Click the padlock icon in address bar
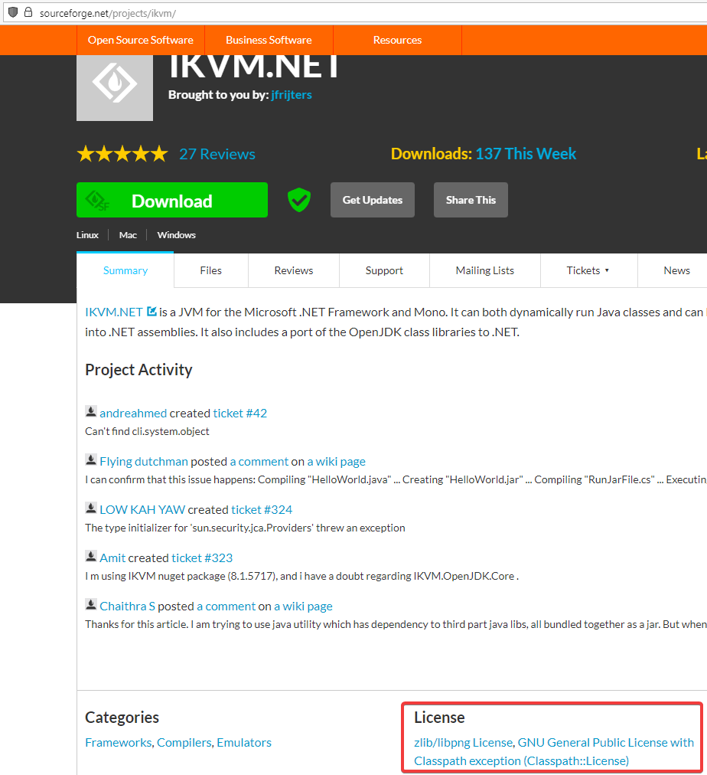This screenshot has width=707, height=775. pyautogui.click(x=28, y=12)
